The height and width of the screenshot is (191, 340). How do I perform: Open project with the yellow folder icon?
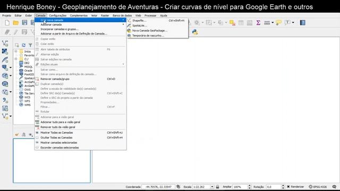(15, 23)
